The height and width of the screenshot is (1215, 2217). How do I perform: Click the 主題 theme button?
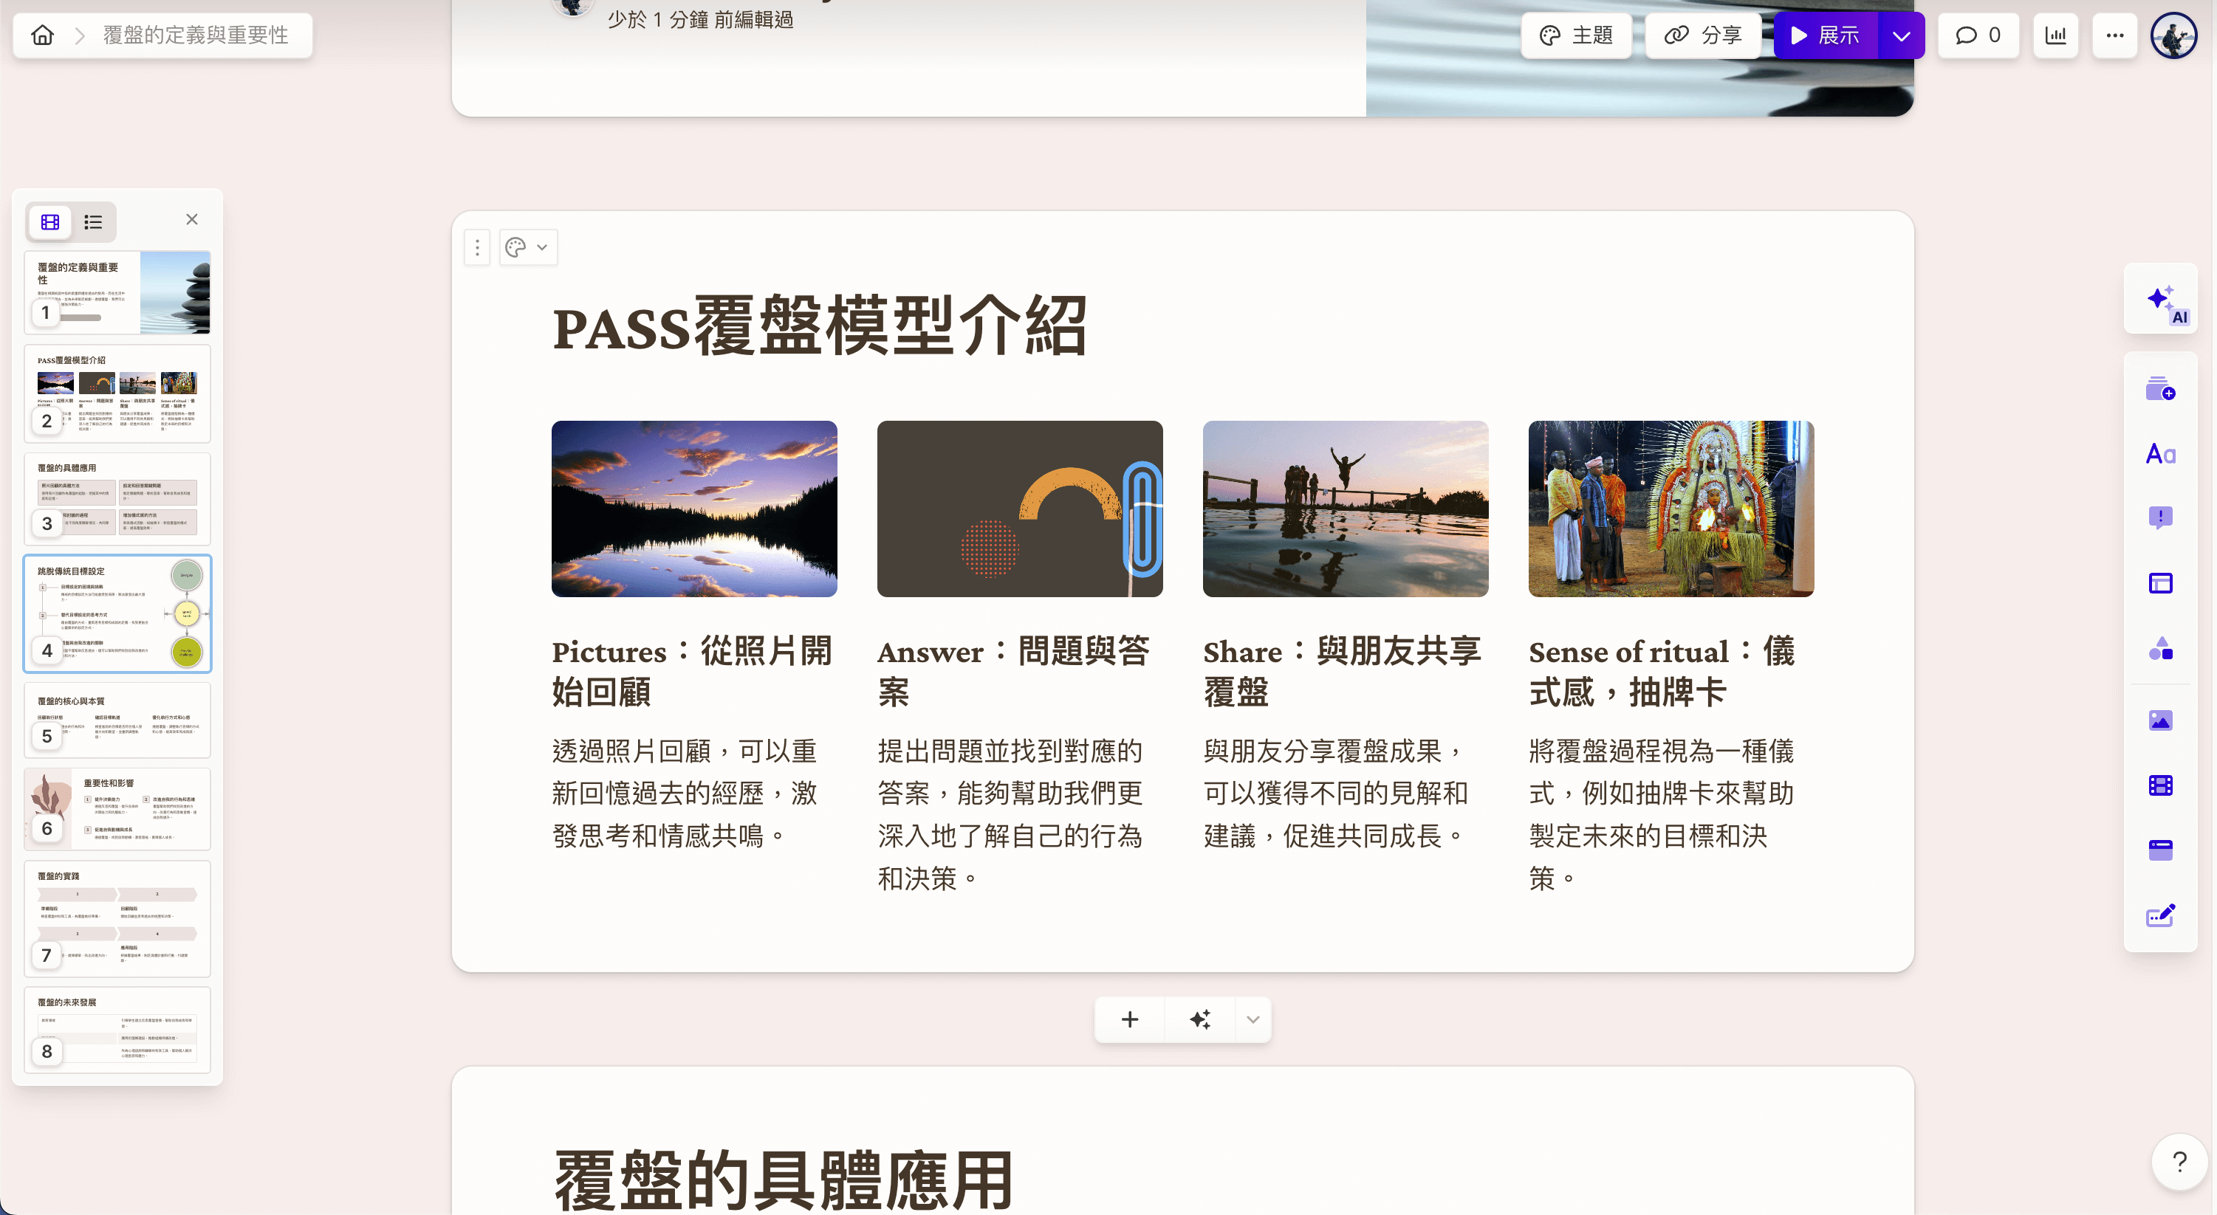pyautogui.click(x=1576, y=35)
